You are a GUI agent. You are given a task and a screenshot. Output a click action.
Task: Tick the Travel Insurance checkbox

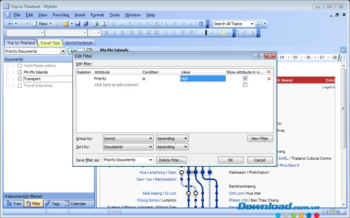(20, 85)
